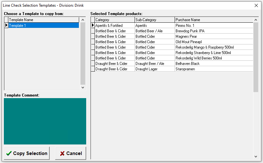Click the Copy Selection button
263x163 pixels.
point(27,153)
